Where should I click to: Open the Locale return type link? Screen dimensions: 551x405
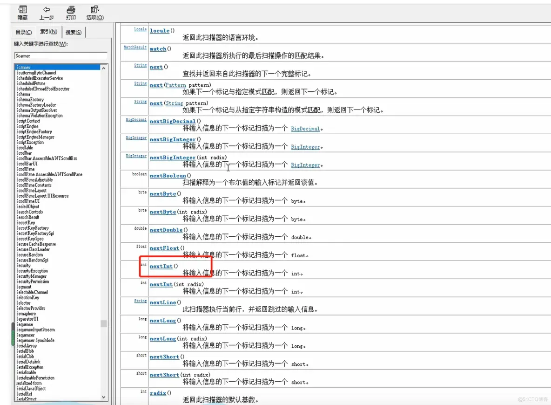[x=140, y=29]
